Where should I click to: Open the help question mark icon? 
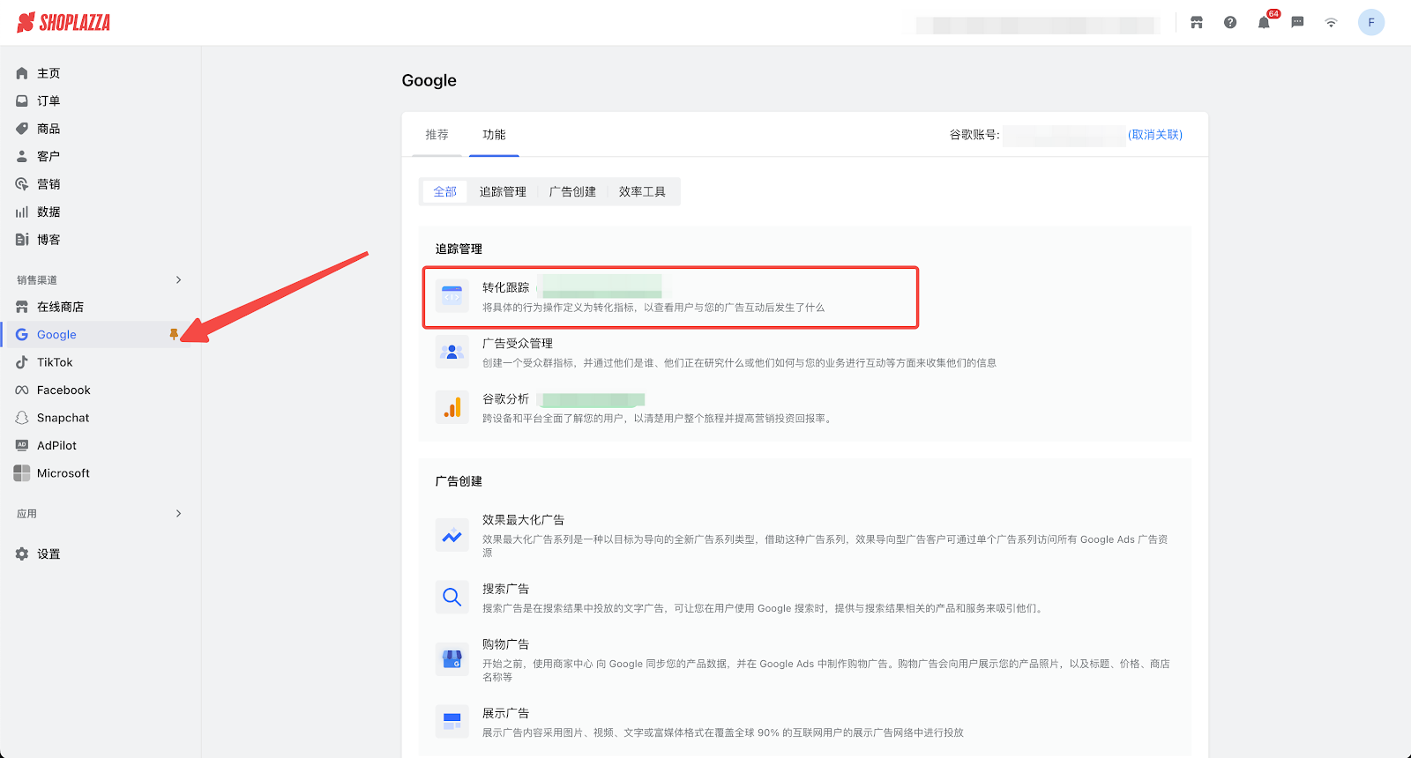pos(1230,23)
